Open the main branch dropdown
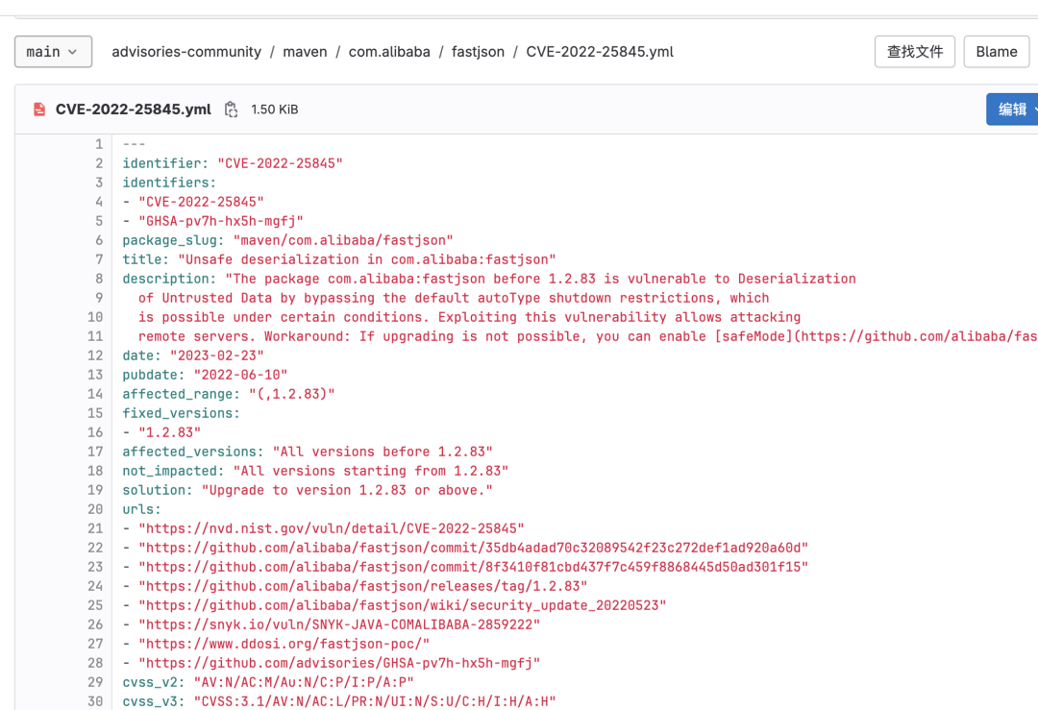Image resolution: width=1038 pixels, height=710 pixels. (53, 52)
